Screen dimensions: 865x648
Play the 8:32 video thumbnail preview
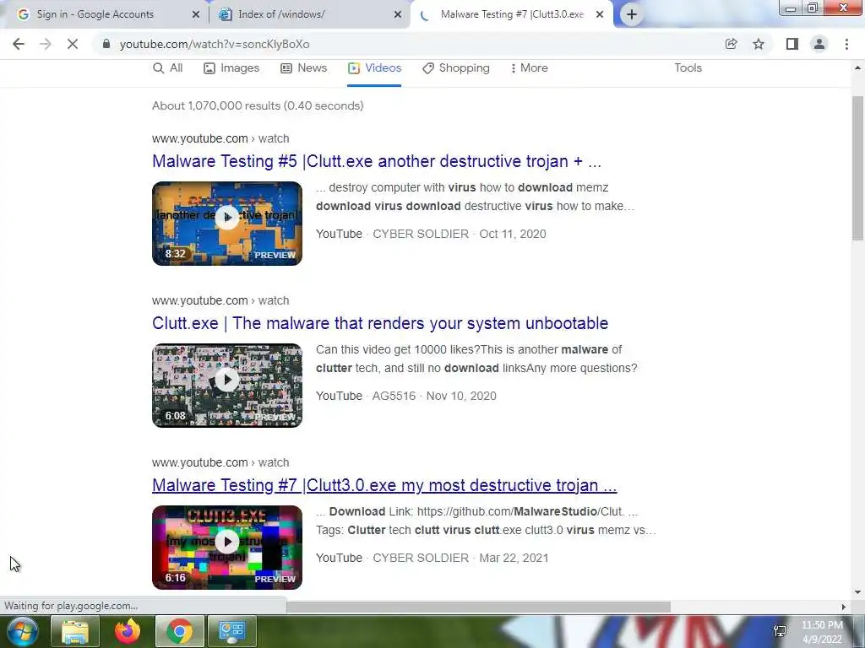(227, 224)
